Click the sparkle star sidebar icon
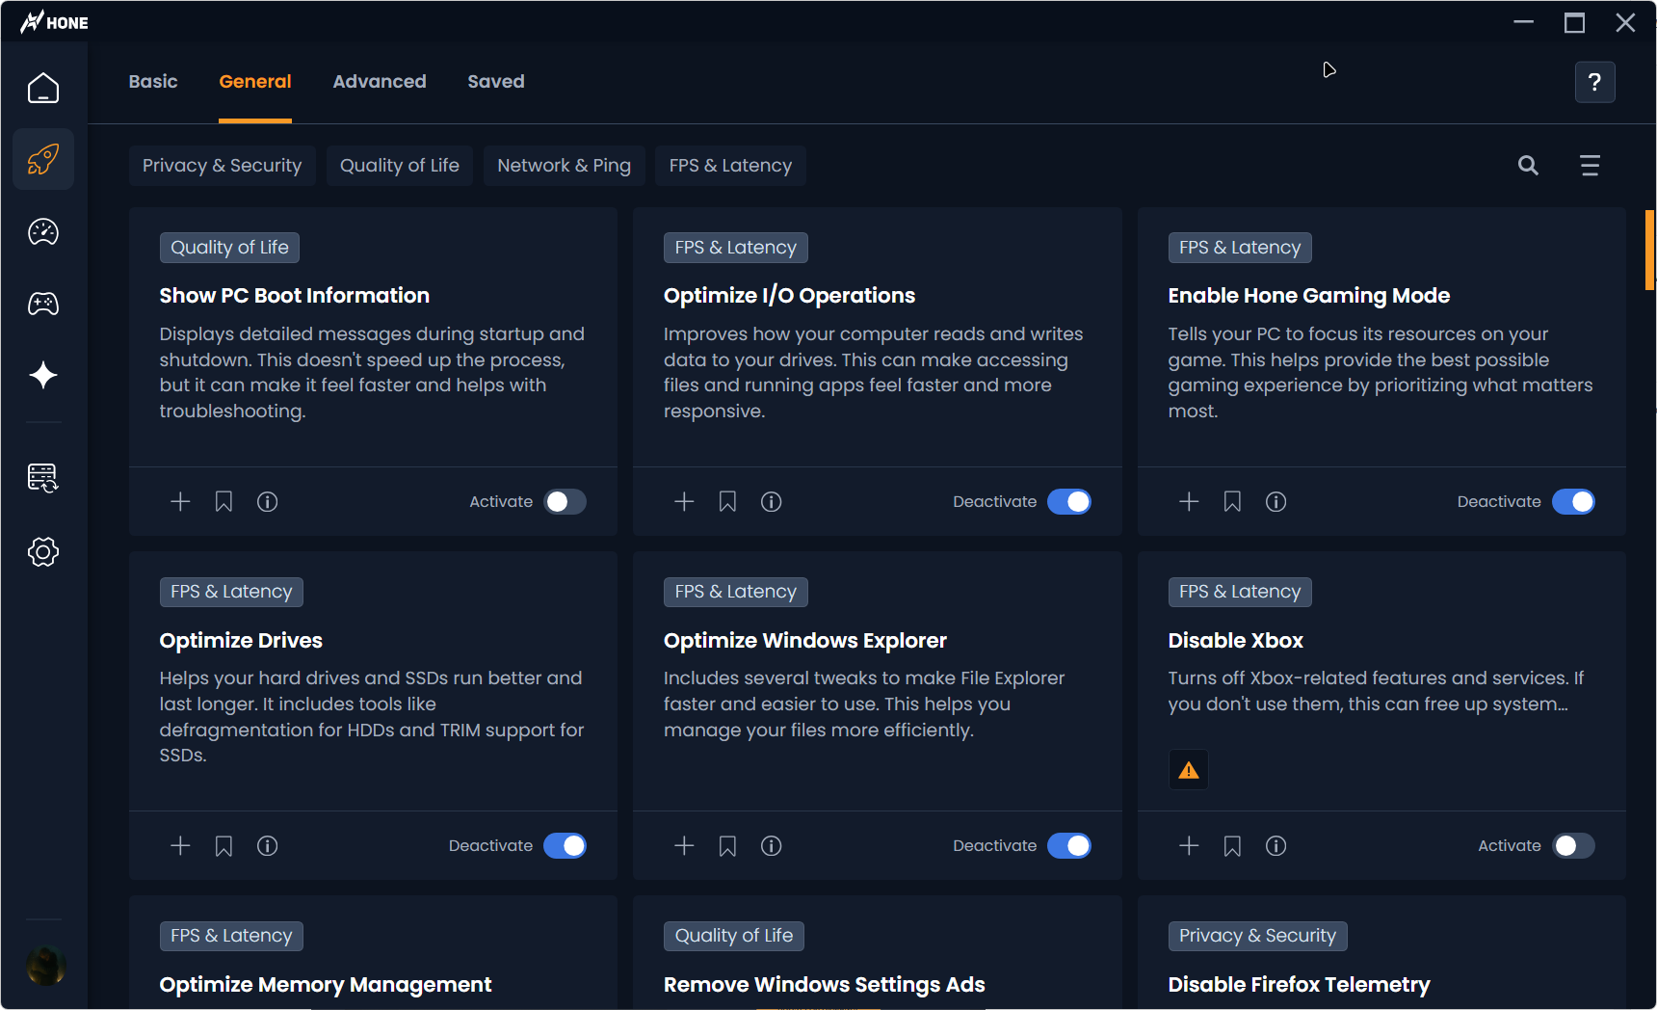Image resolution: width=1657 pixels, height=1010 pixels. tap(43, 375)
